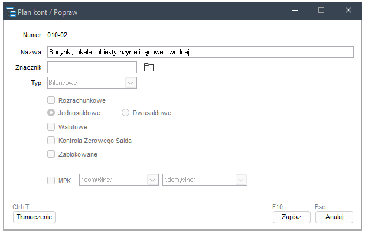Open the folder icon next to Znacznik
This screenshot has width=365, height=231.
pos(149,67)
